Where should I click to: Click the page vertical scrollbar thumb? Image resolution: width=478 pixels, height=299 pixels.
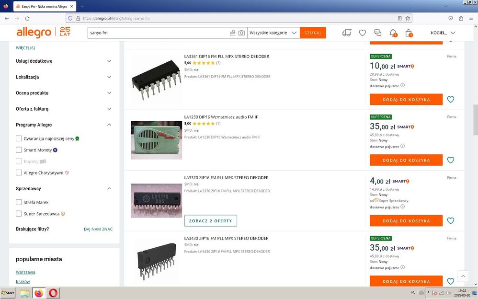476,120
